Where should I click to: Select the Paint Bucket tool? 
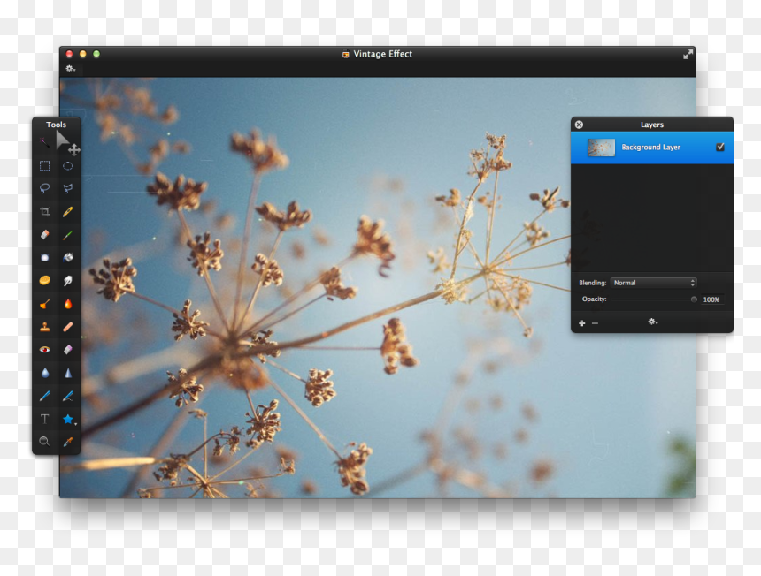coord(68,258)
